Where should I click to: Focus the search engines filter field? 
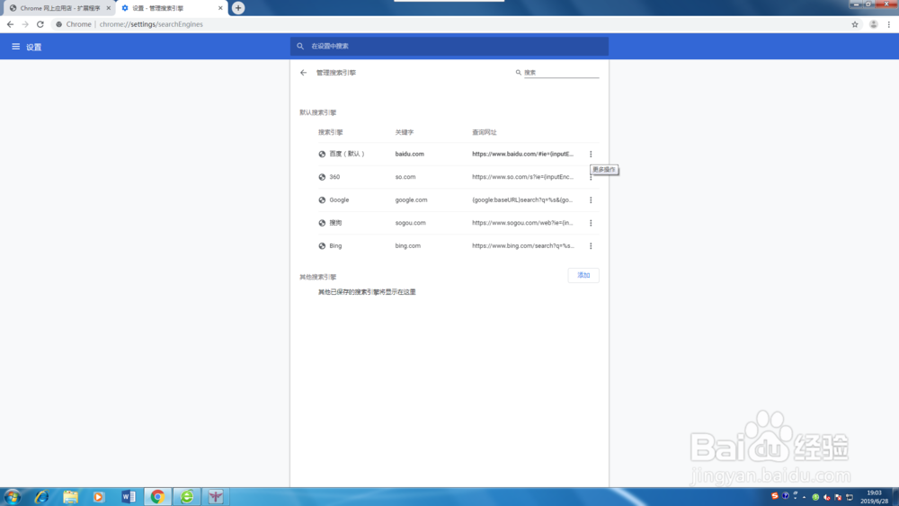click(561, 73)
